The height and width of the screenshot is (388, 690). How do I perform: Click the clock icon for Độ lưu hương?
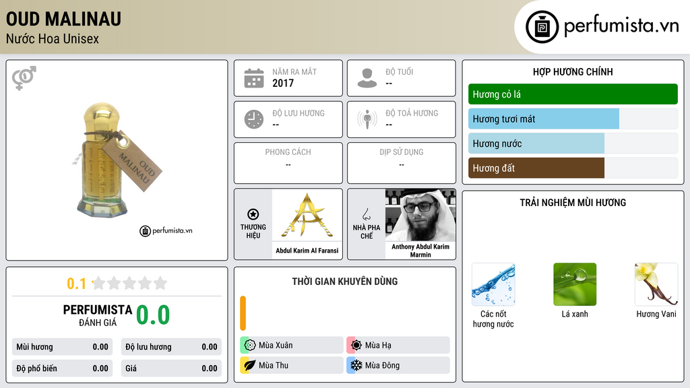click(254, 119)
